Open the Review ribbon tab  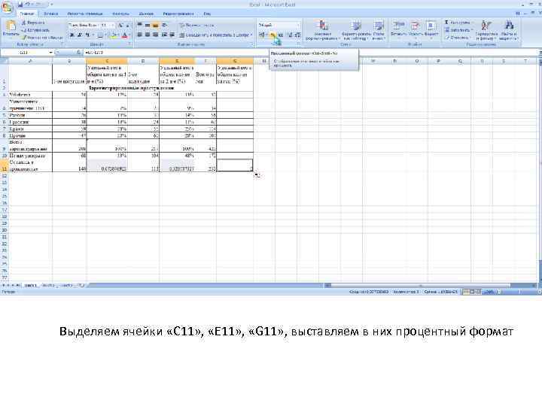(x=178, y=14)
